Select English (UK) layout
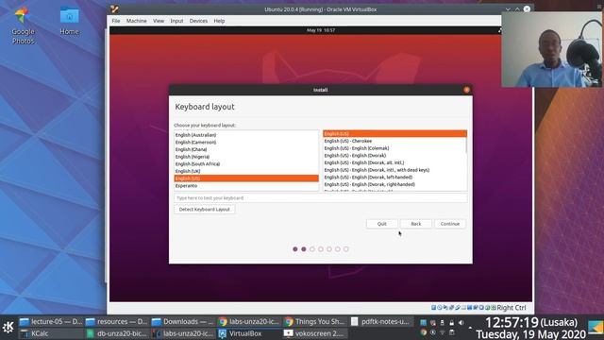This screenshot has height=340, width=604. 246,171
